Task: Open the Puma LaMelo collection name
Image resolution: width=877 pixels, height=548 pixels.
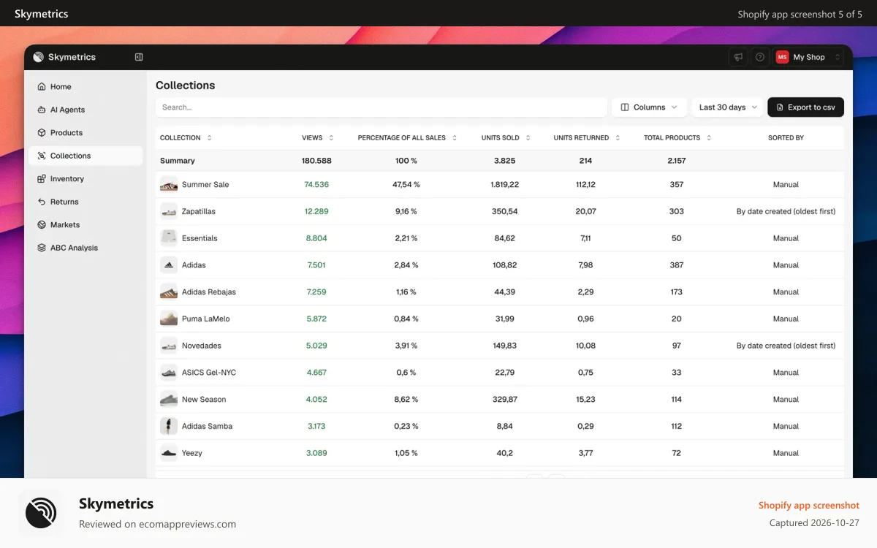Action: [206, 319]
